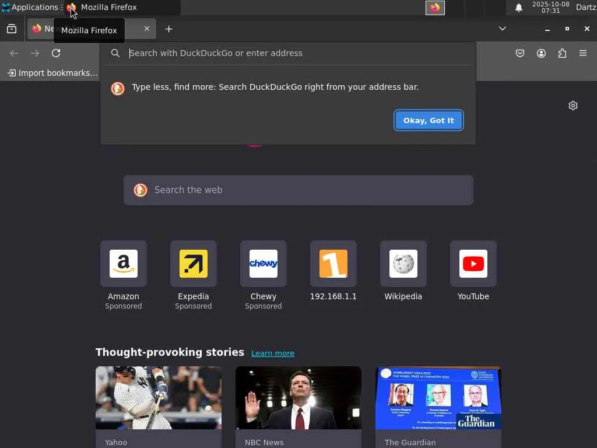Close the New Tab tab
Viewport: 597px width, 448px height.
(146, 29)
